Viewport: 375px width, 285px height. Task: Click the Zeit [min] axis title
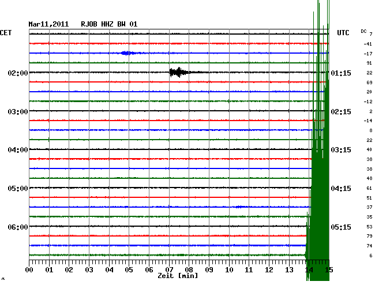(178, 276)
